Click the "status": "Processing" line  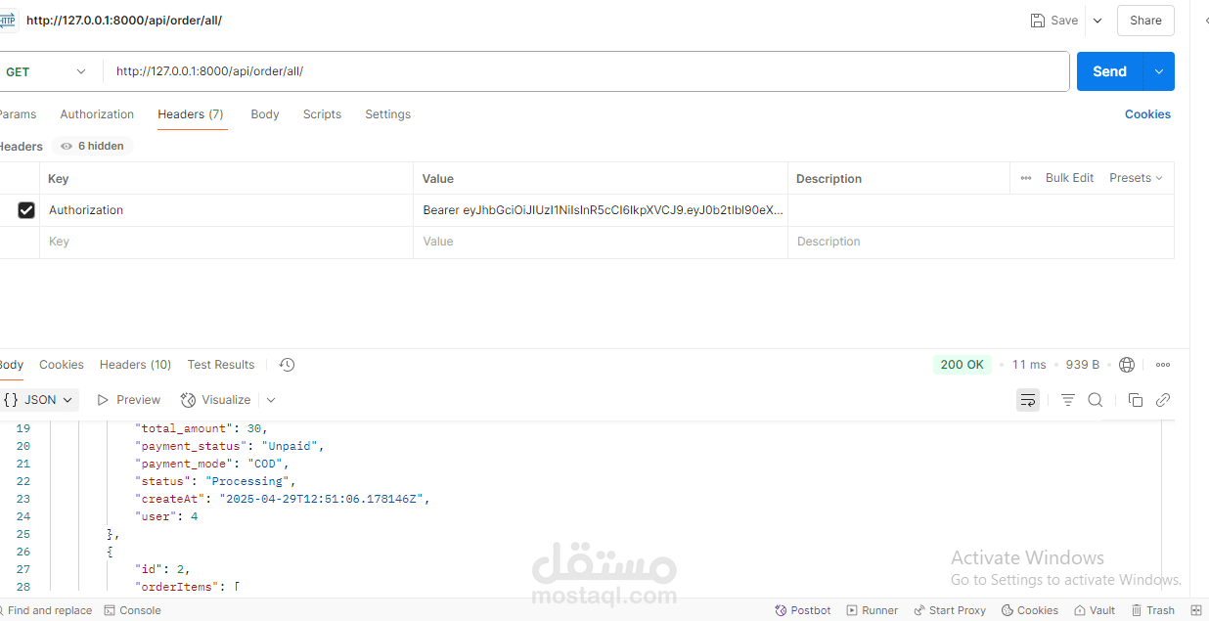(x=214, y=481)
